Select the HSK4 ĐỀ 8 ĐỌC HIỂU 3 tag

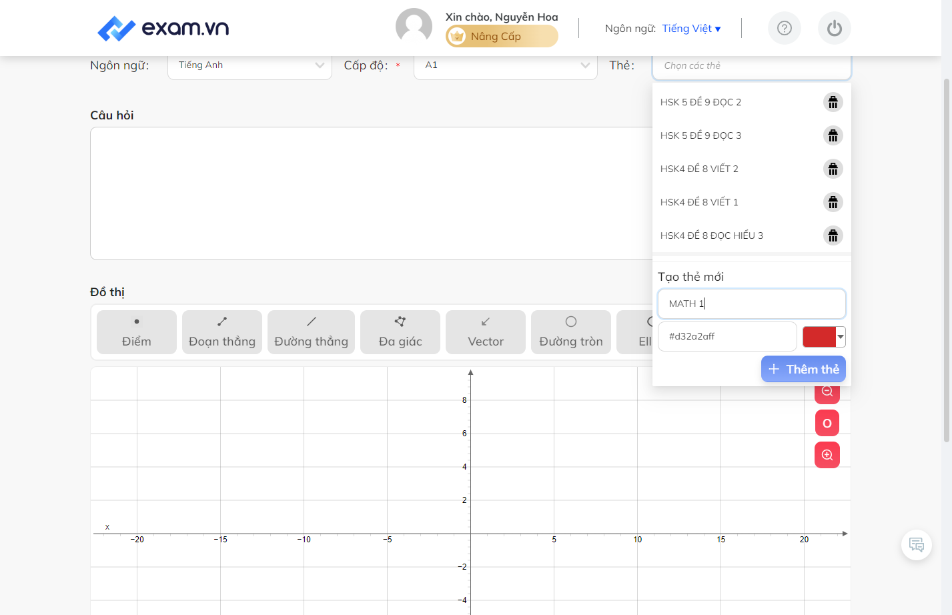[712, 235]
